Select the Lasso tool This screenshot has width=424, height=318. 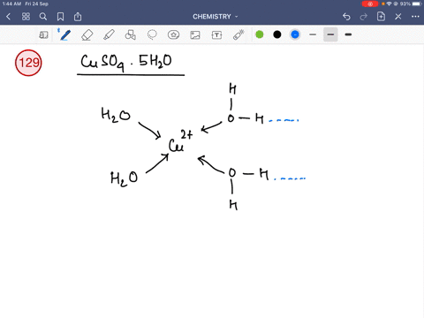click(152, 34)
